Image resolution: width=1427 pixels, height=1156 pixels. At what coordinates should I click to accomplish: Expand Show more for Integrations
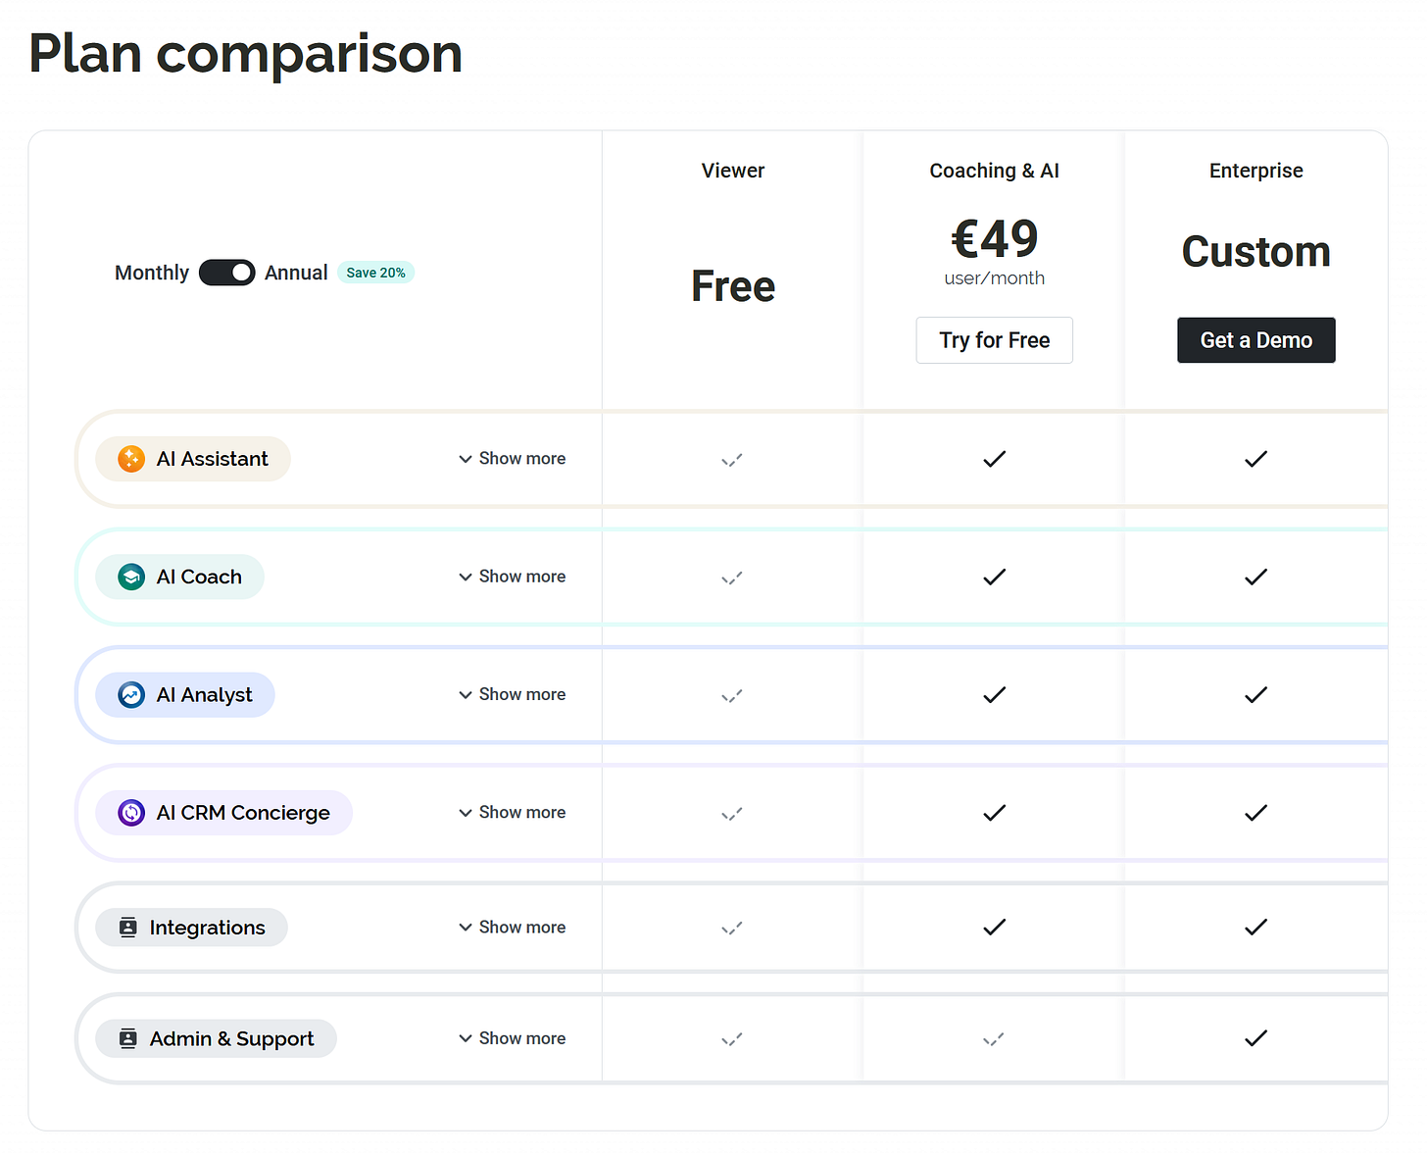[513, 928]
